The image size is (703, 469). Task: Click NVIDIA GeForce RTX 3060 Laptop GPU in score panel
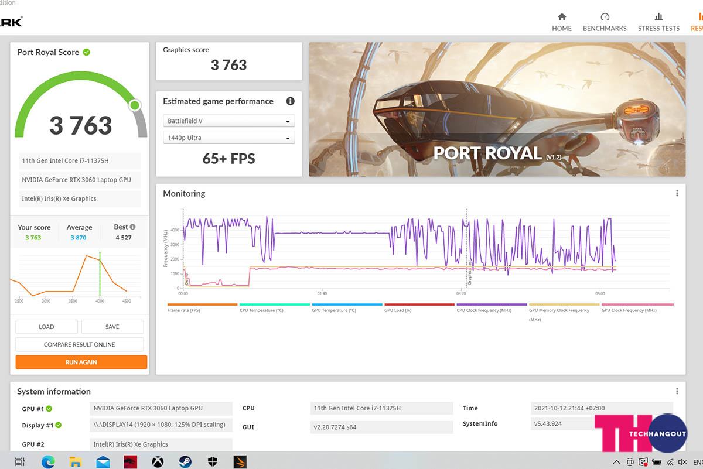79,180
